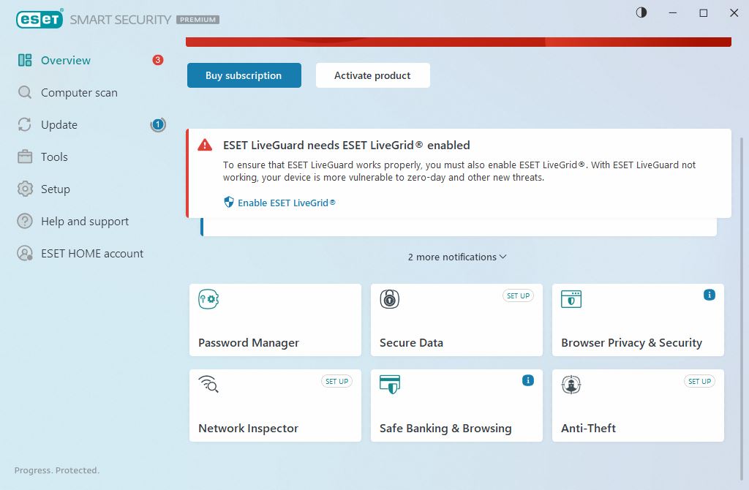The height and width of the screenshot is (490, 749).
Task: Open the Browser Privacy & Security tile
Action: tap(638, 320)
